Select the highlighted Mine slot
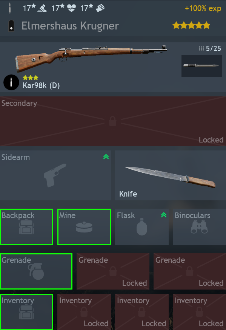 click(x=84, y=227)
